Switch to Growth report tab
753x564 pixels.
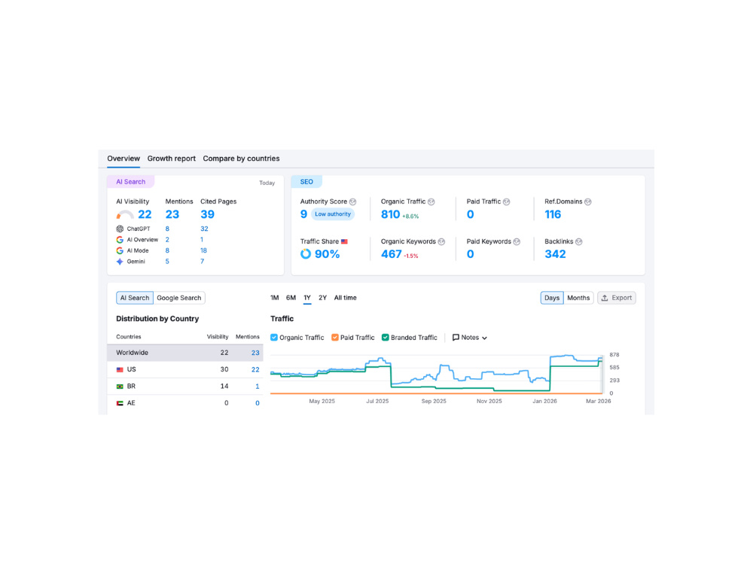[172, 158]
